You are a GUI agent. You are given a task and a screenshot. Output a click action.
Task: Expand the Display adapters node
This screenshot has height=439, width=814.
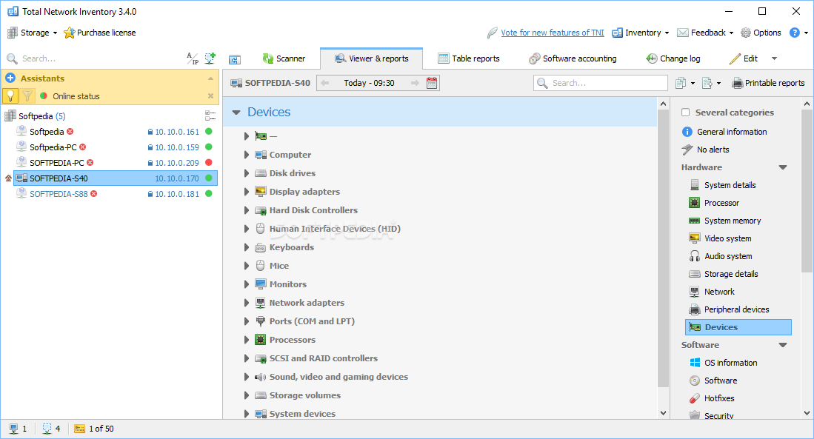247,192
